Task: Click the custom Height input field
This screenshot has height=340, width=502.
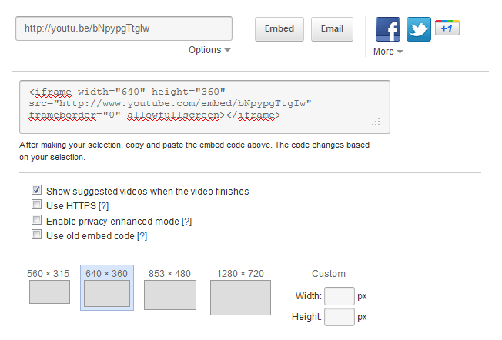Action: point(339,317)
